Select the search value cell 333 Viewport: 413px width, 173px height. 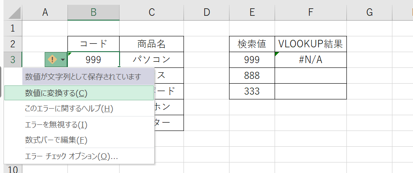[x=252, y=92]
